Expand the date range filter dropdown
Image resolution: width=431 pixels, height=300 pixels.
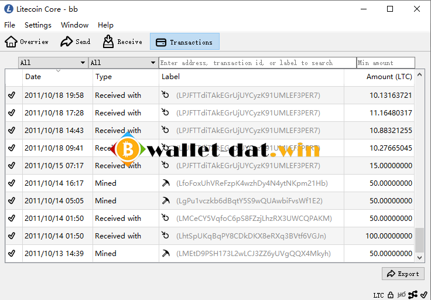(53, 63)
